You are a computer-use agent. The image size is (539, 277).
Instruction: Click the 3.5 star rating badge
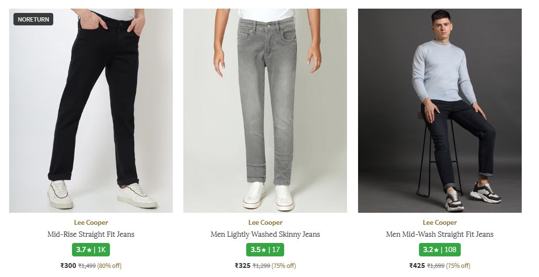pos(265,250)
